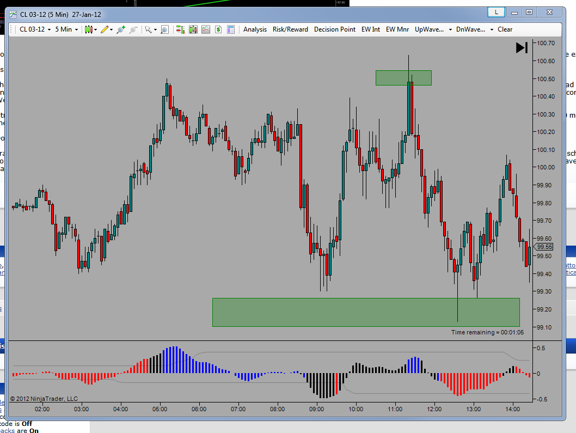This screenshot has width=576, height=433.
Task: Close the chart window
Action: [549, 13]
